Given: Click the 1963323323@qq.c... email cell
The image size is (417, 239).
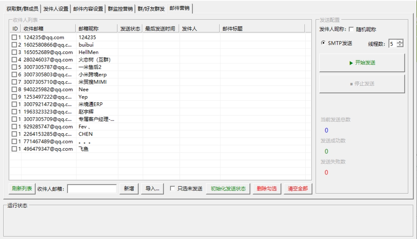Looking at the screenshot, I should click(x=48, y=112).
